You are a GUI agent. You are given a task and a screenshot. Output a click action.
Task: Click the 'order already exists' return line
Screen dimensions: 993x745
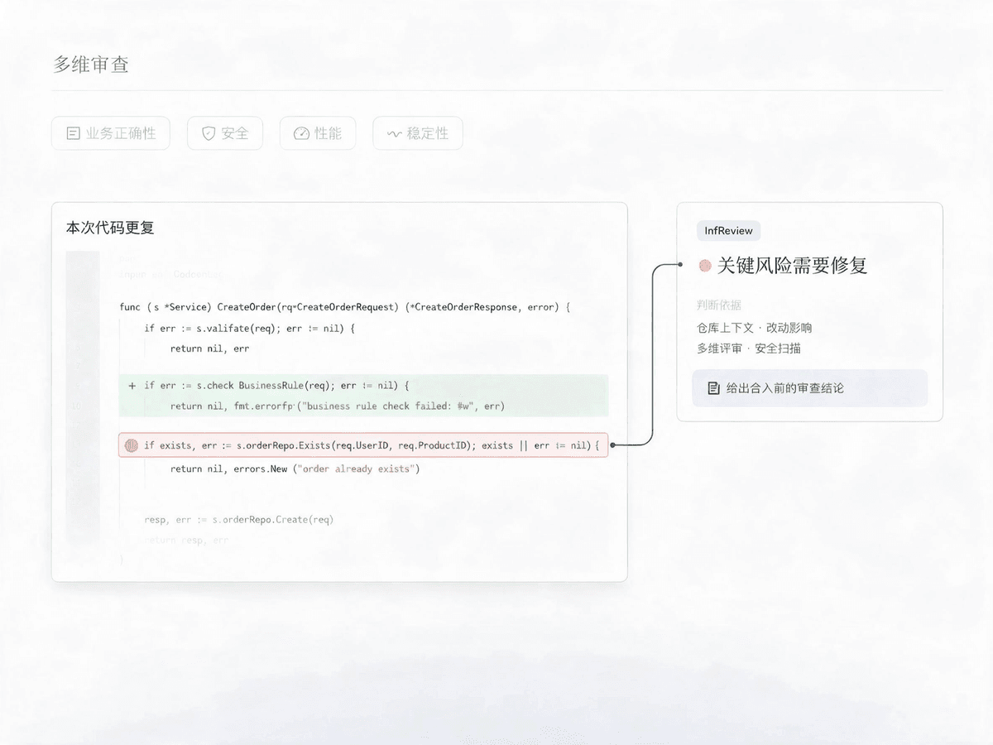295,469
